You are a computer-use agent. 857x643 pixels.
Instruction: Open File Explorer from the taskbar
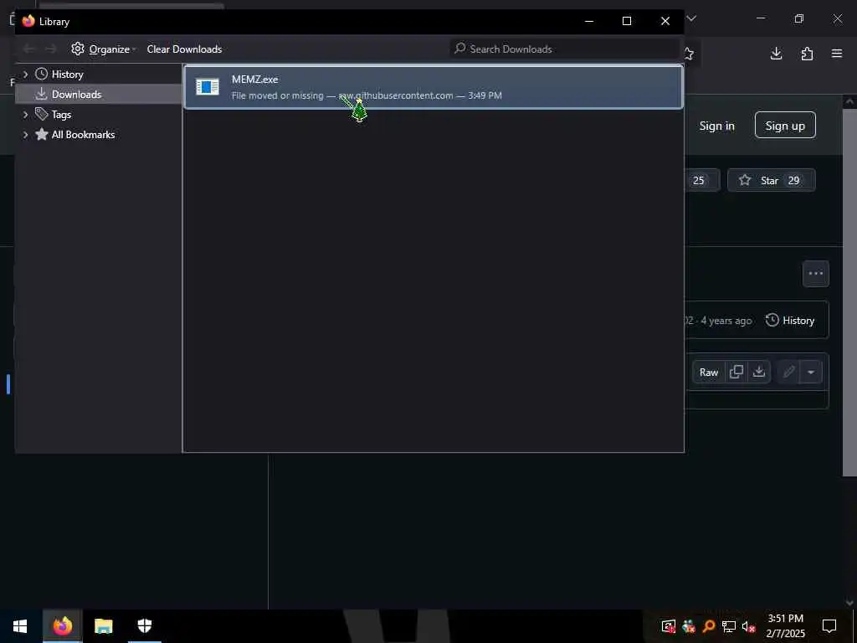point(103,626)
